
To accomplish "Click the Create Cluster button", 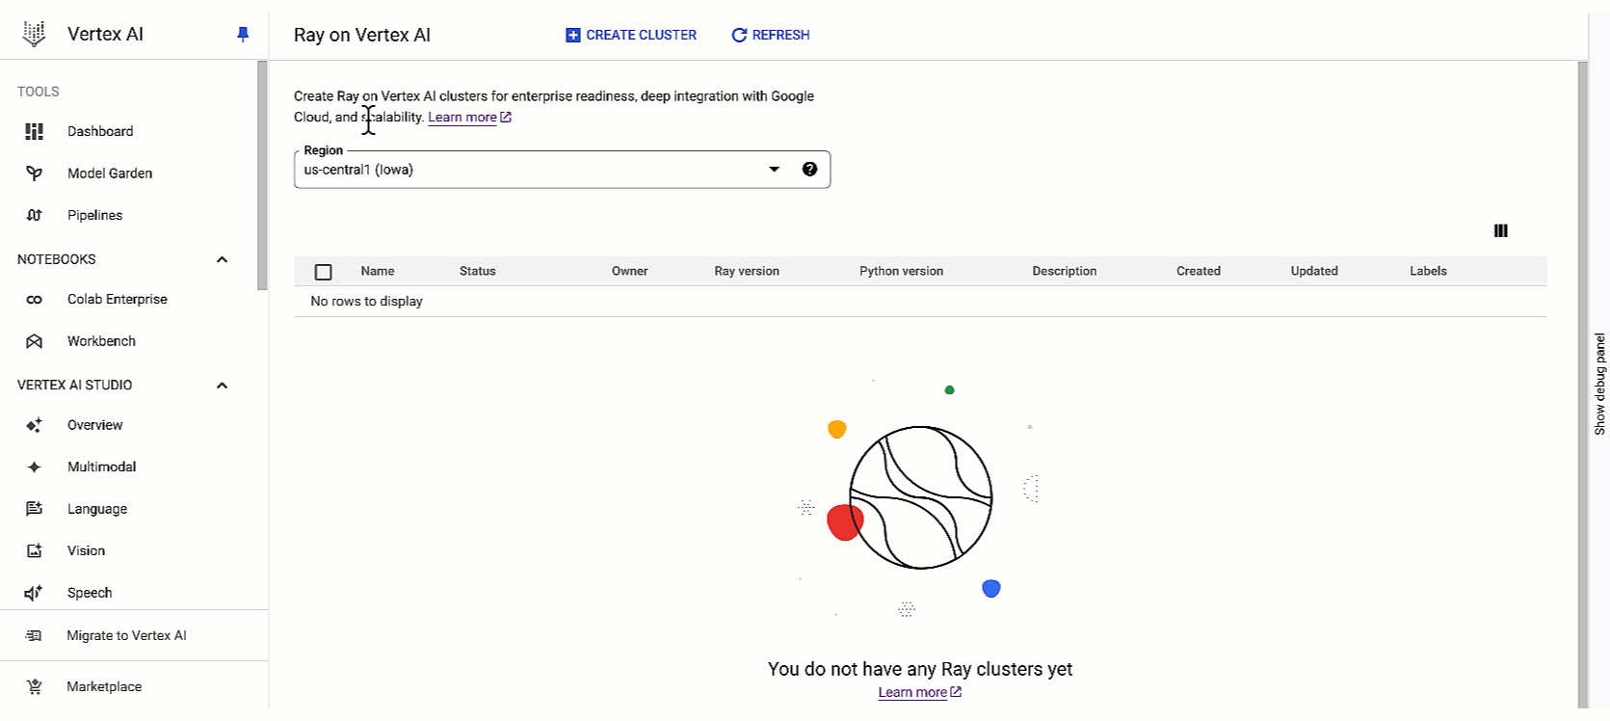I will pos(631,35).
